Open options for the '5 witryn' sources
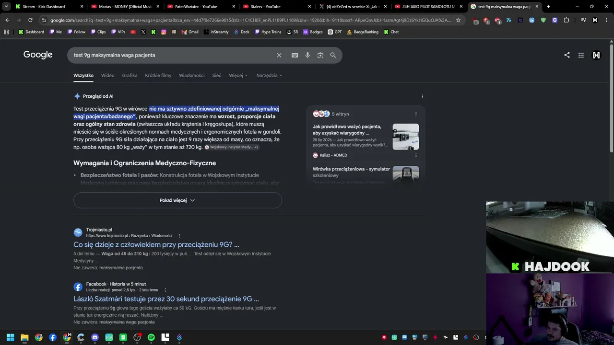Image resolution: width=614 pixels, height=345 pixels. coord(416,114)
